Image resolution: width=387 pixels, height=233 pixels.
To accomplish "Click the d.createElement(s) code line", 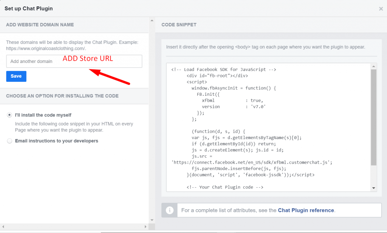I will point(237,150).
